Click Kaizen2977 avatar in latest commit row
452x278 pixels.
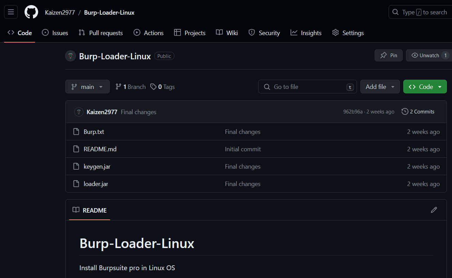[79, 112]
